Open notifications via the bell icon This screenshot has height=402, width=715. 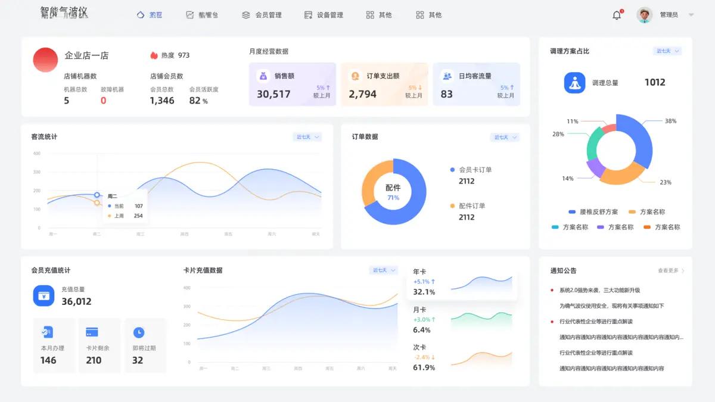[617, 15]
